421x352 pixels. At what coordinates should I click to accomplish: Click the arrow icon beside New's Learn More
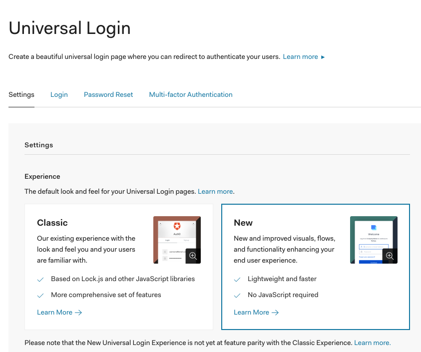pyautogui.click(x=274, y=312)
